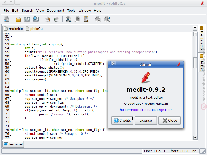Click the editor scrollbar up arrow
The image size is (207, 155).
195,34
